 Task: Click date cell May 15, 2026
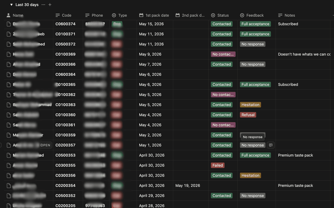[x=151, y=24]
